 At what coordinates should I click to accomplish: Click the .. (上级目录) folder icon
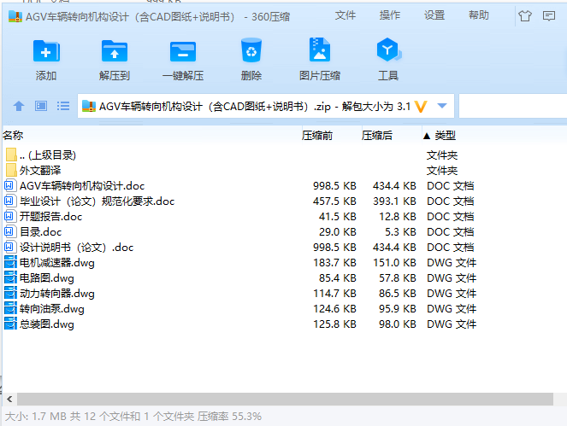coord(11,155)
